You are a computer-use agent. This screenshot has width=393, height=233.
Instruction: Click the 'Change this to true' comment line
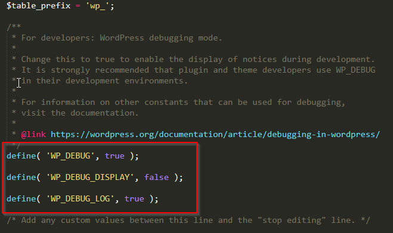(x=198, y=60)
